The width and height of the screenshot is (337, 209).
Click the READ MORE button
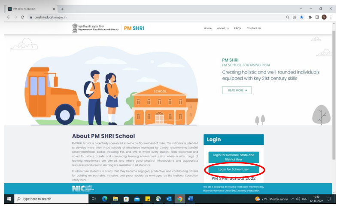(237, 90)
